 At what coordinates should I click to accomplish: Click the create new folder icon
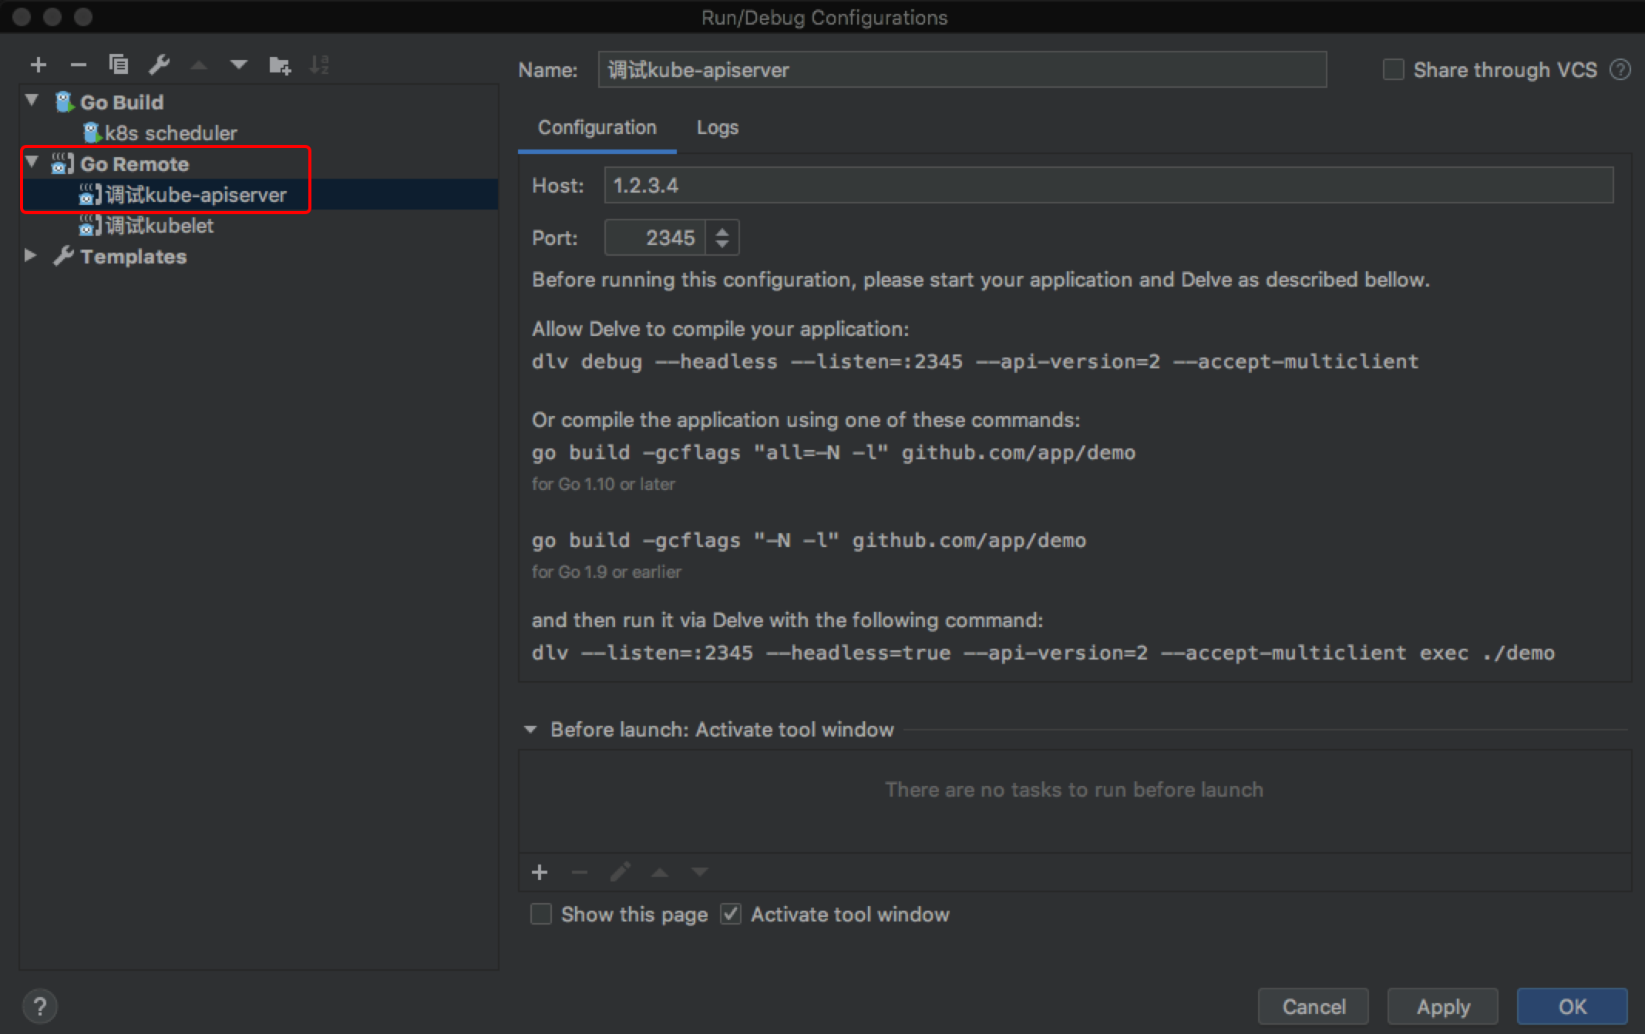click(279, 65)
